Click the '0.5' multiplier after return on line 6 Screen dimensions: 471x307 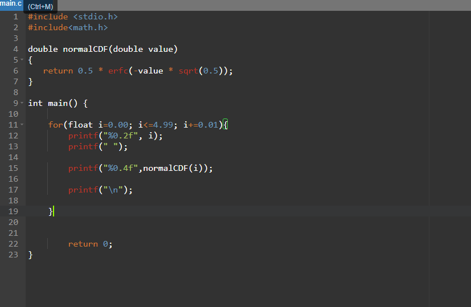point(85,71)
